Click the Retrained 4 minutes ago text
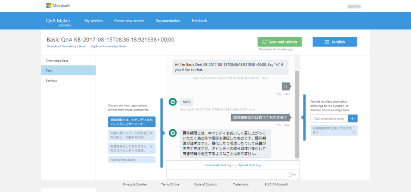 pyautogui.click(x=276, y=49)
